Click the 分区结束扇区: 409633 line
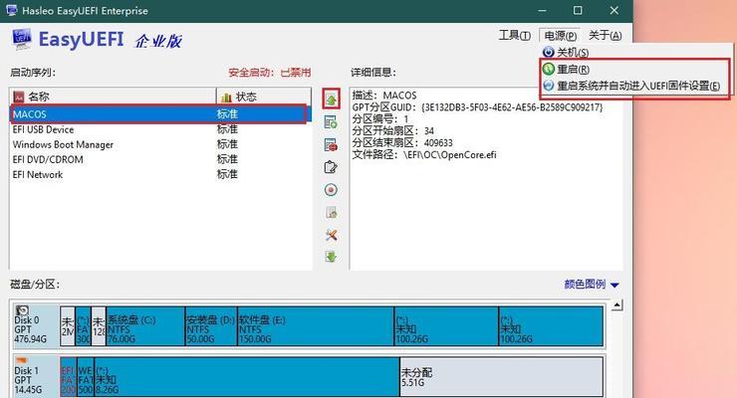 pos(402,142)
